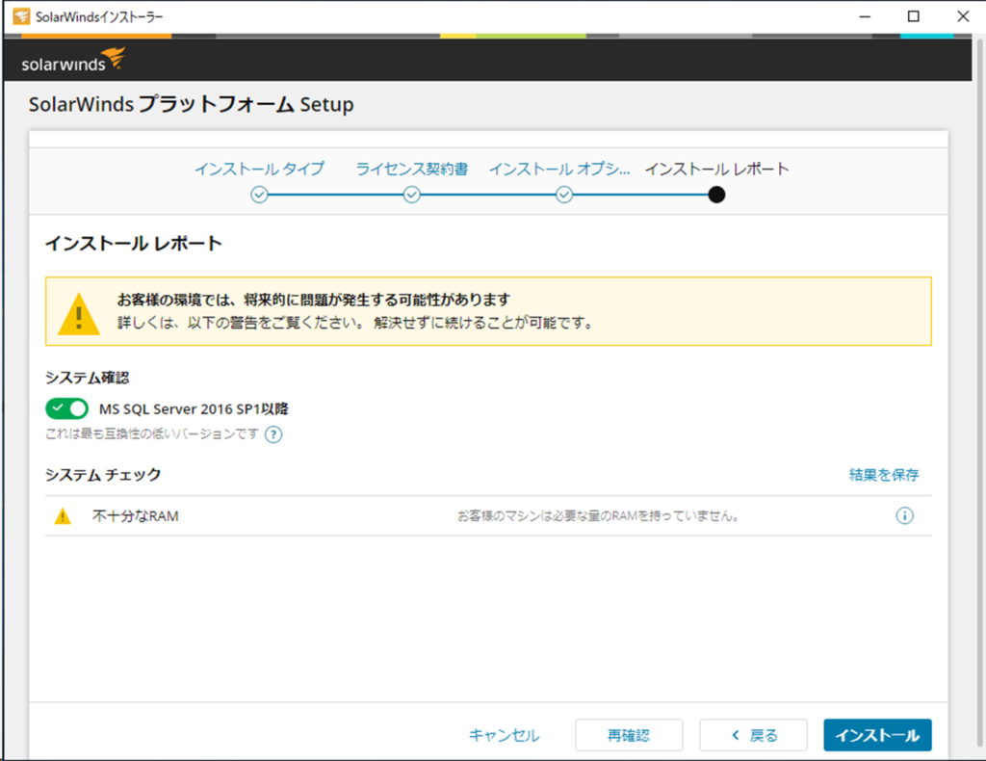Image resolution: width=986 pixels, height=761 pixels.
Task: Click the システム確認 section heading
Action: (x=88, y=378)
